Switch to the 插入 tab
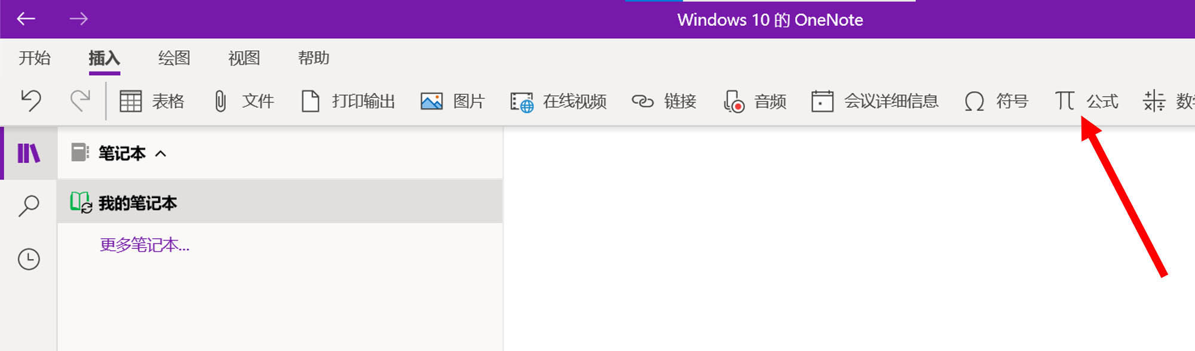This screenshot has width=1195, height=351. [105, 58]
